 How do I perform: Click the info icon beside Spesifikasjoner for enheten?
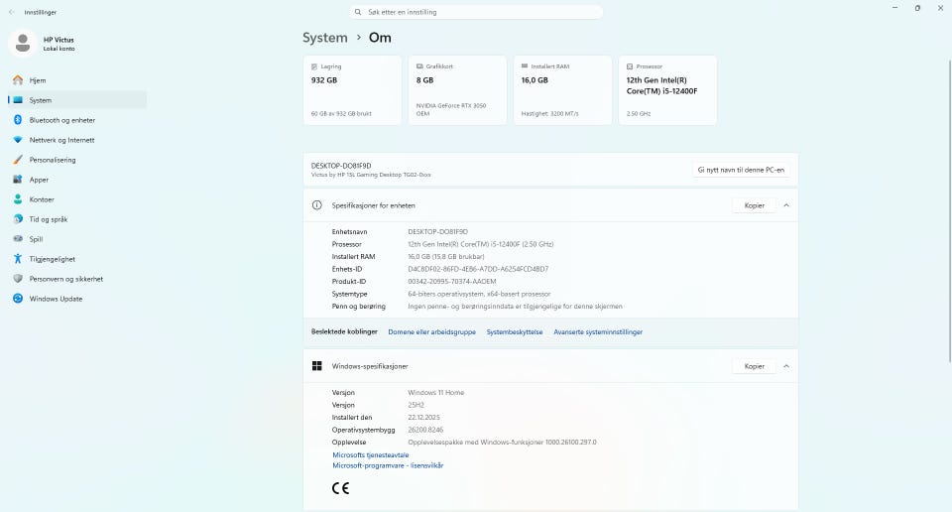317,205
